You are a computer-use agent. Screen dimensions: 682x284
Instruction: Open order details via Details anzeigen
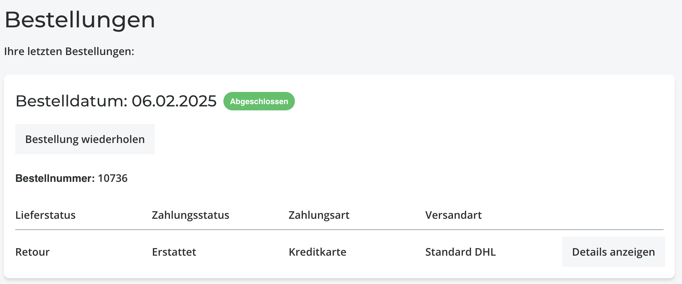(x=613, y=252)
